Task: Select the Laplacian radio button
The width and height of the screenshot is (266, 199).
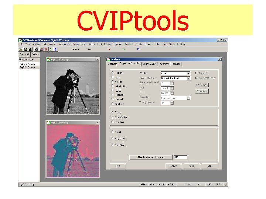Action: (113, 86)
